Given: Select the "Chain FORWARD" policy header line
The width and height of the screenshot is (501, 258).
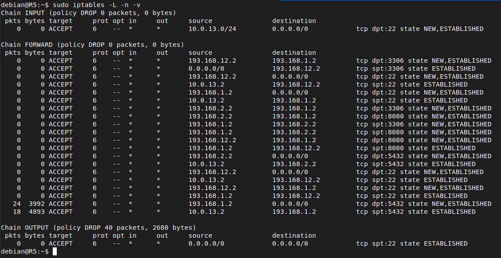Looking at the screenshot, I should click(x=93, y=45).
